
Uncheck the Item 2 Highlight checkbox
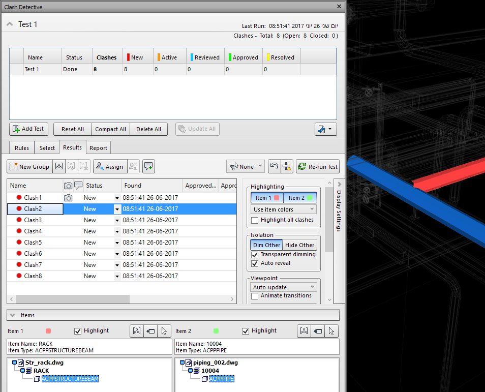pos(246,331)
